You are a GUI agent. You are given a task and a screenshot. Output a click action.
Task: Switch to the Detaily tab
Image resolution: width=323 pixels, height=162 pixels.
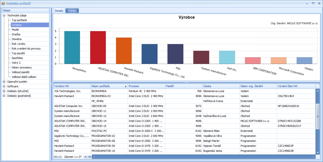(59, 11)
